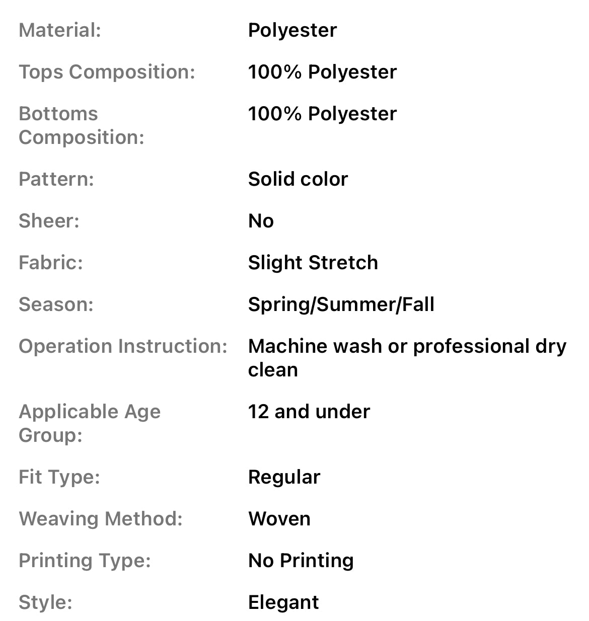This screenshot has width=589, height=621.
Task: Select the 100% Polyester Bottoms Composition value
Action: (x=322, y=114)
